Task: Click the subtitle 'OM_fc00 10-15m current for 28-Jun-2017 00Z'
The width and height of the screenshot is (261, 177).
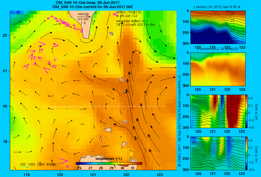Action: point(93,7)
